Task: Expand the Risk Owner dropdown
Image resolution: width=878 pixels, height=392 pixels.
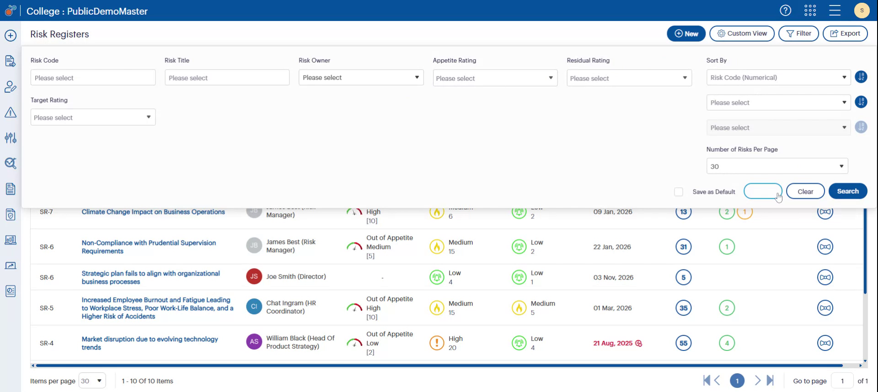Action: pyautogui.click(x=361, y=78)
